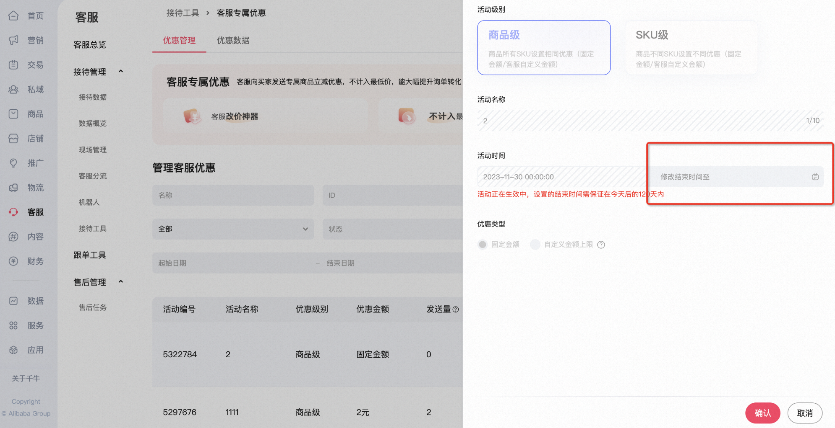The image size is (835, 428).
Task: Open 客服分流 menu item
Action: click(93, 176)
